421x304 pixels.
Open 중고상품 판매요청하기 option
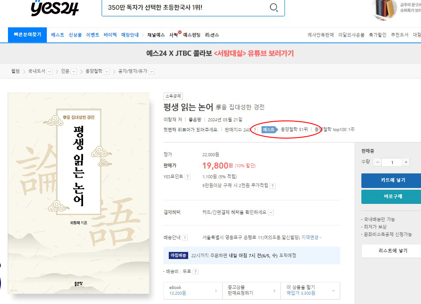251,290
